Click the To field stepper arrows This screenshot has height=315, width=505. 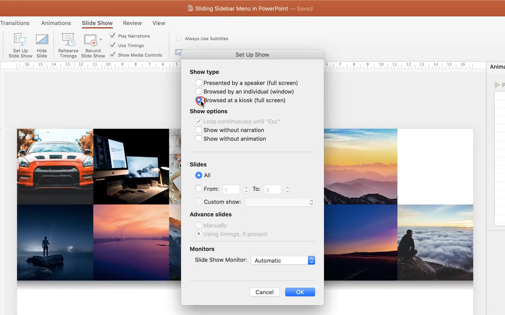288,190
